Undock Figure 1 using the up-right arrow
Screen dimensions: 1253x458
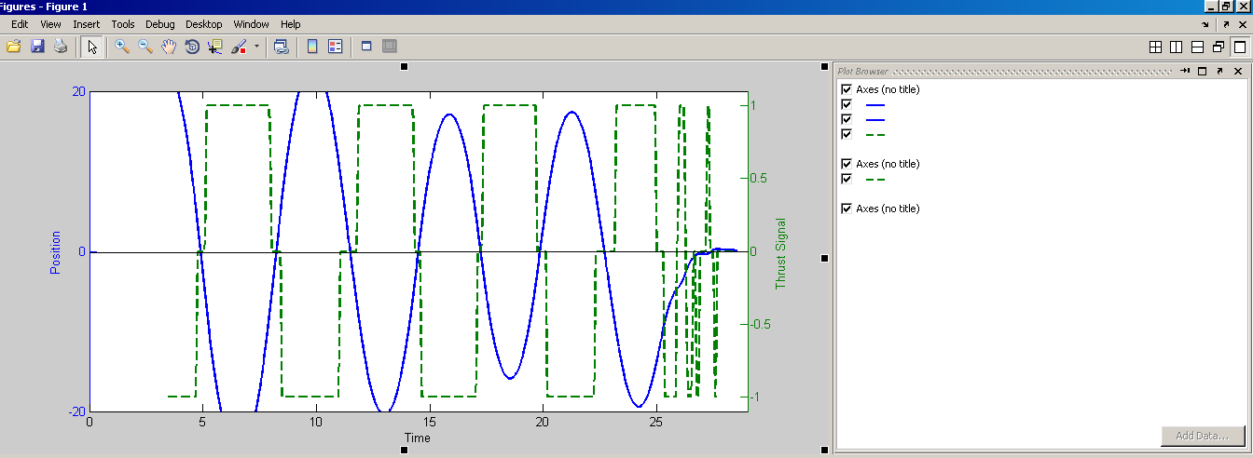click(1226, 24)
